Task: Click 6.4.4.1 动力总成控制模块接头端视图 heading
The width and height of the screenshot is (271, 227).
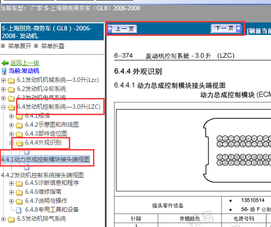Action: (x=170, y=86)
